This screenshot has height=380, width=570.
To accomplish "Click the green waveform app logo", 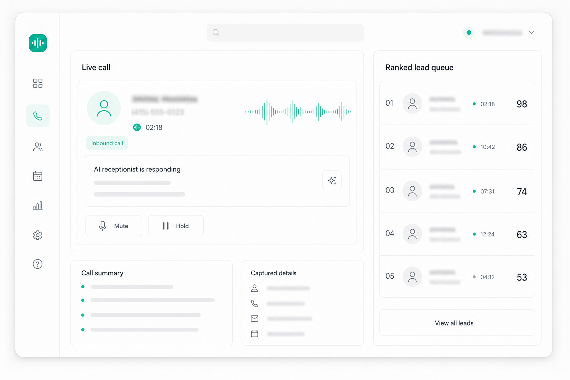I will coord(38,43).
